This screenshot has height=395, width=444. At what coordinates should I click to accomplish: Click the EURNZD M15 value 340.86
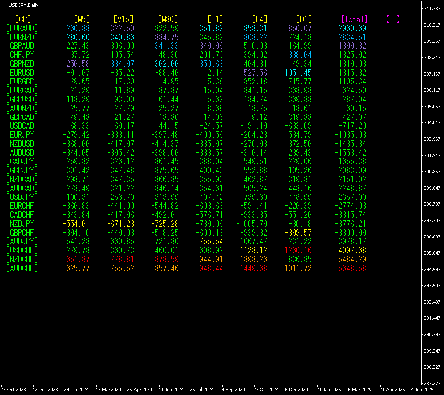click(x=122, y=37)
